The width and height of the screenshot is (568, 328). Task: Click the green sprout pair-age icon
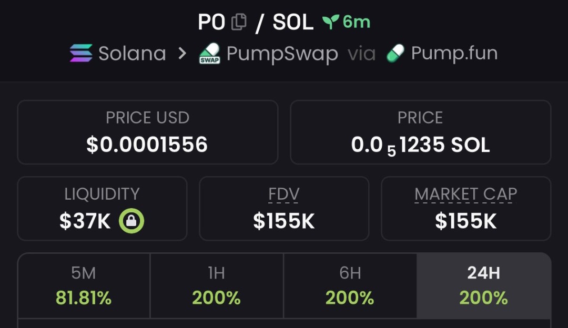[x=330, y=22]
